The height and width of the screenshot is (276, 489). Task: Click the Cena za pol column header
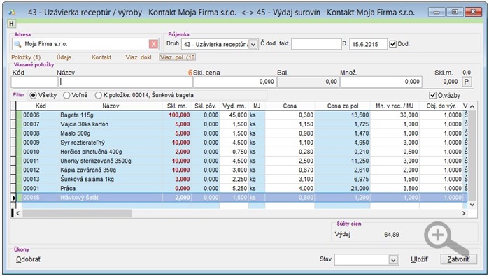pyautogui.click(x=342, y=106)
